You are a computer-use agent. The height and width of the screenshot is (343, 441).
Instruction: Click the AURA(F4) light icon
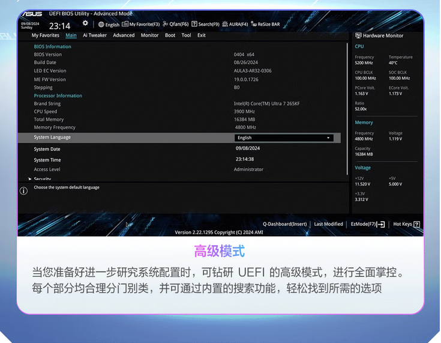click(225, 24)
